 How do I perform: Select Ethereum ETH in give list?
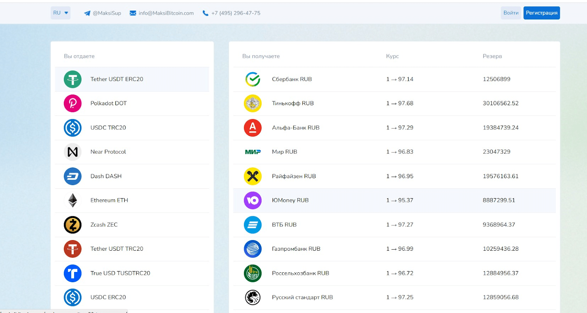click(132, 200)
